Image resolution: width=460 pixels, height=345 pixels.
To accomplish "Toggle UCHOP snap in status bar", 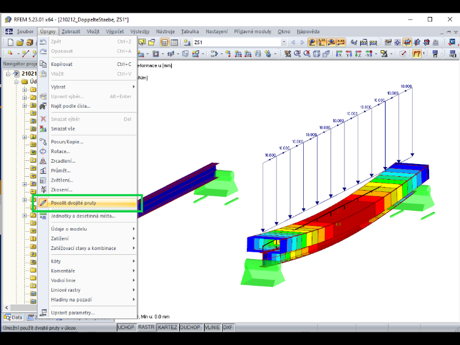I will pyautogui.click(x=126, y=327).
